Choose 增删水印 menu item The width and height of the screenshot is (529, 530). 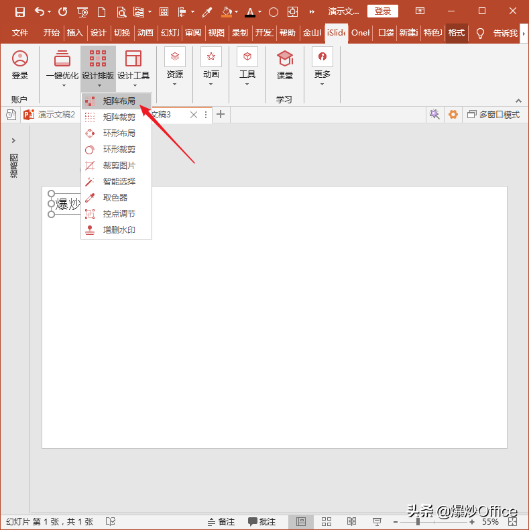[x=116, y=230]
